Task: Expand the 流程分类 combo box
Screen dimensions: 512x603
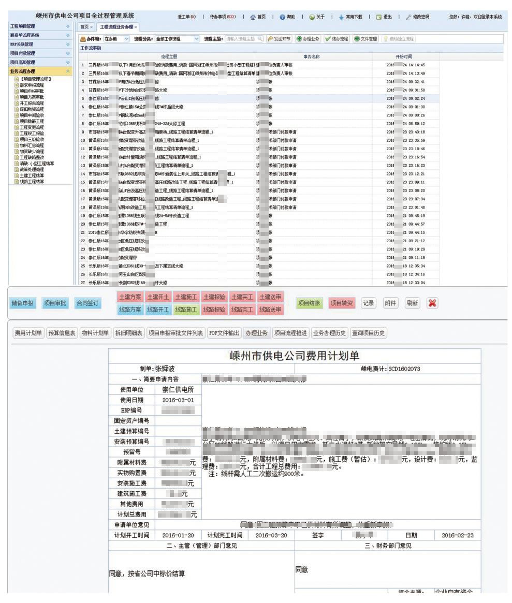Action: pyautogui.click(x=196, y=39)
